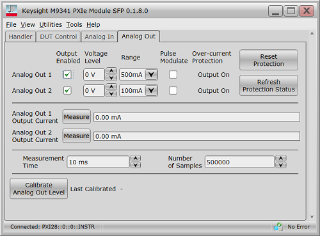Decrease Analog Out 1 voltage level
320x236 pixels.
(111, 77)
